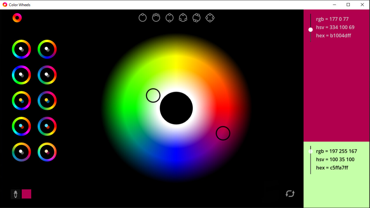Click the pink color swatch at bottom left
This screenshot has height=208, width=370.
(x=26, y=194)
